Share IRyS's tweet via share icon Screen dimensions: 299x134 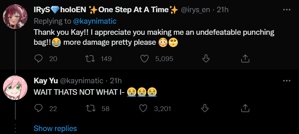[x=245, y=59]
